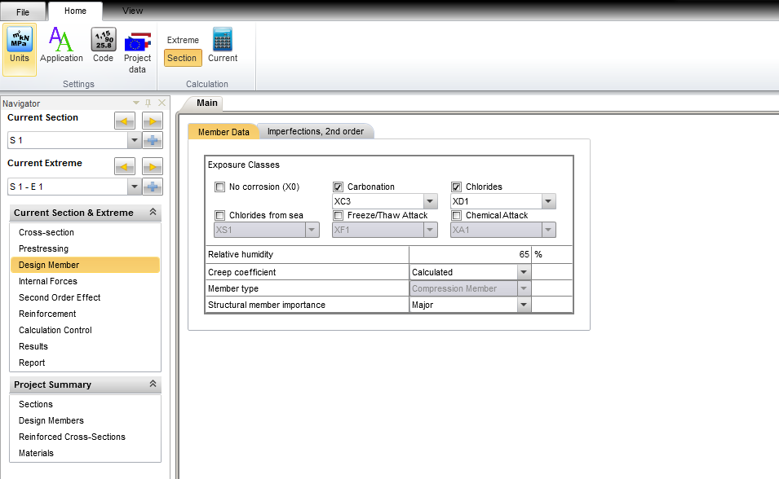
Task: Click the Project data icon
Action: (137, 45)
